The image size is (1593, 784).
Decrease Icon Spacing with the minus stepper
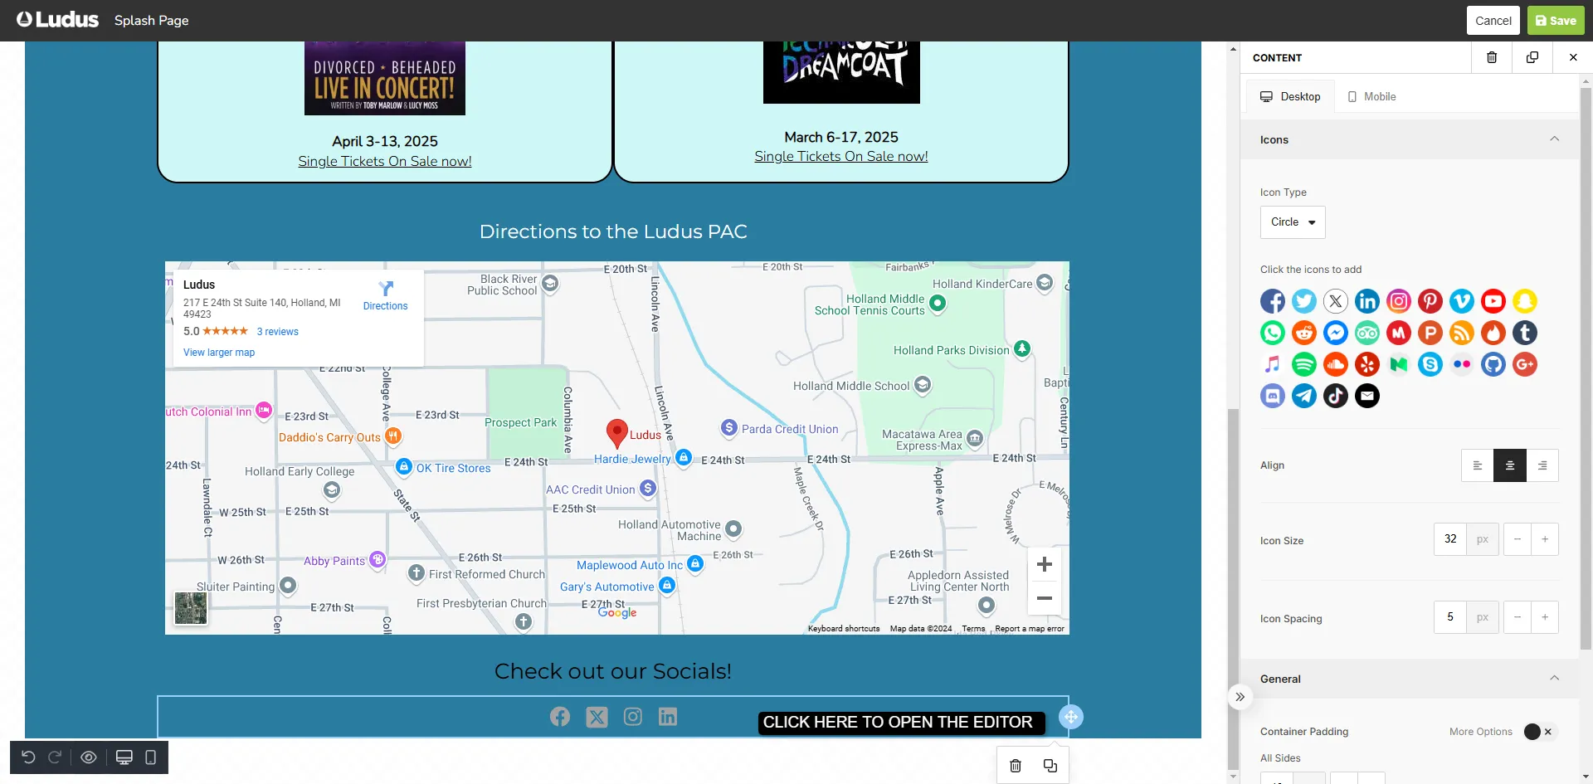pos(1517,617)
